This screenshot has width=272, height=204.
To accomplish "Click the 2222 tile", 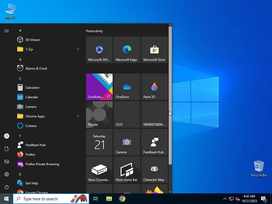I will (x=127, y=114).
